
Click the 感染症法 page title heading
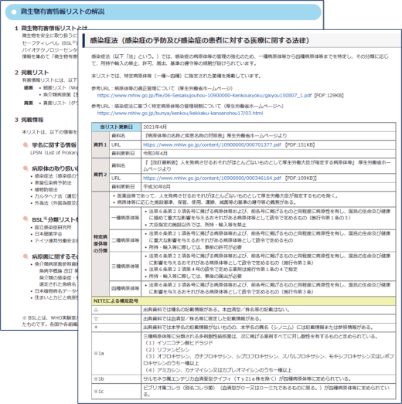point(199,40)
